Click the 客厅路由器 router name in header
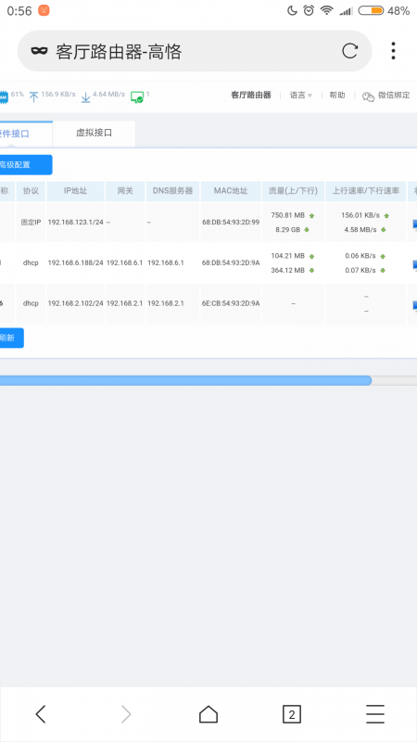Viewport: 417px width, 742px height. 251,96
